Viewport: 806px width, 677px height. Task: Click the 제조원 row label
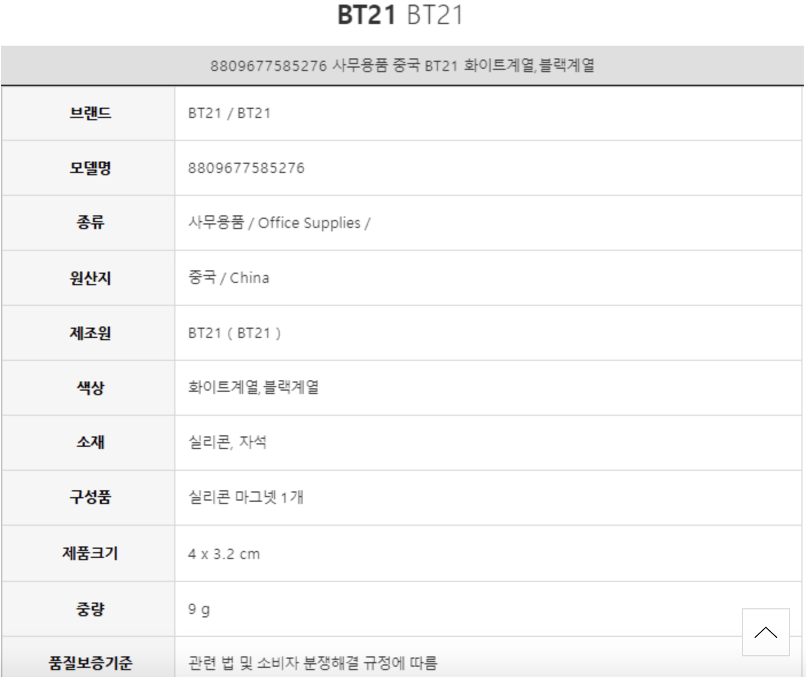click(x=90, y=333)
